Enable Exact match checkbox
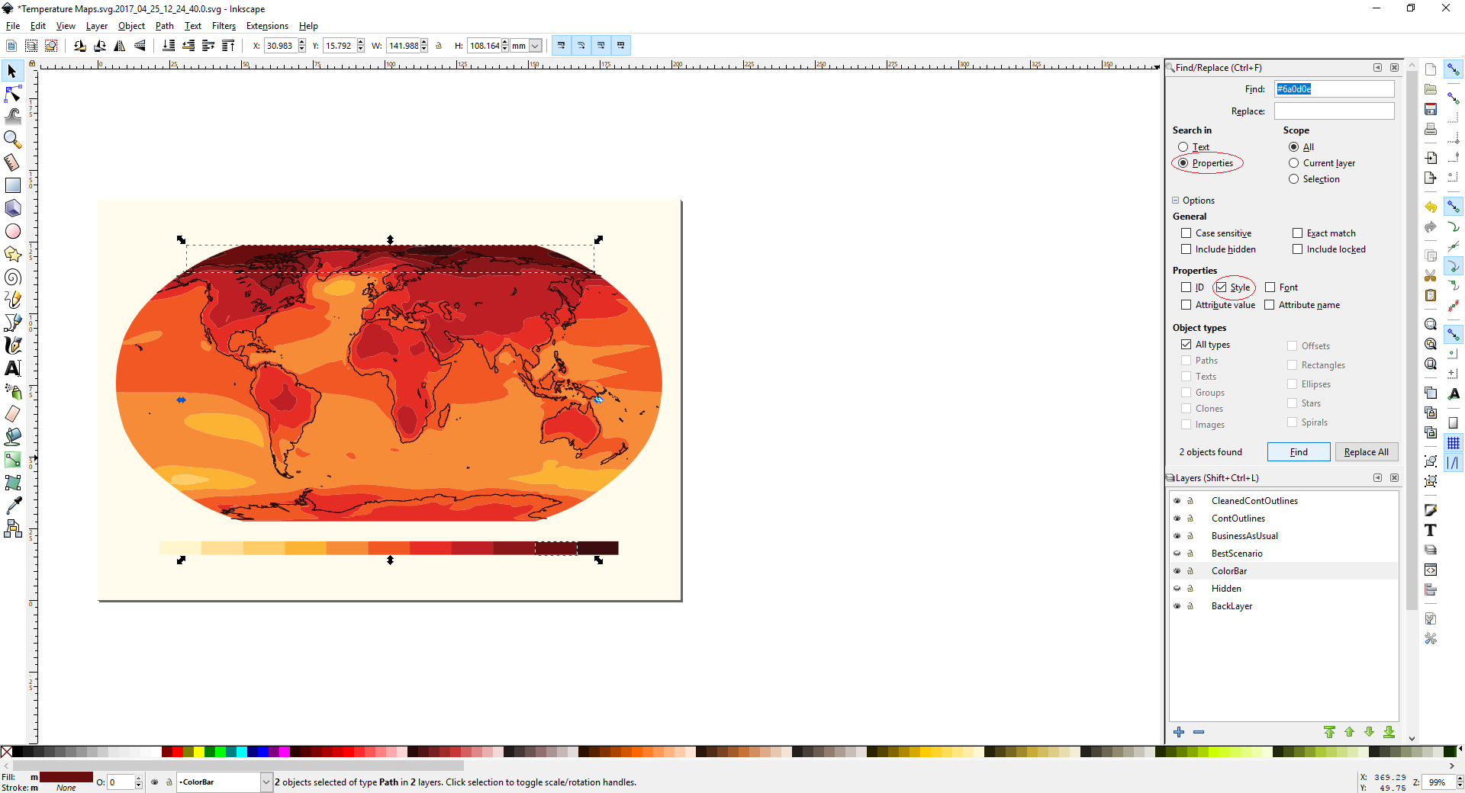 click(1297, 233)
